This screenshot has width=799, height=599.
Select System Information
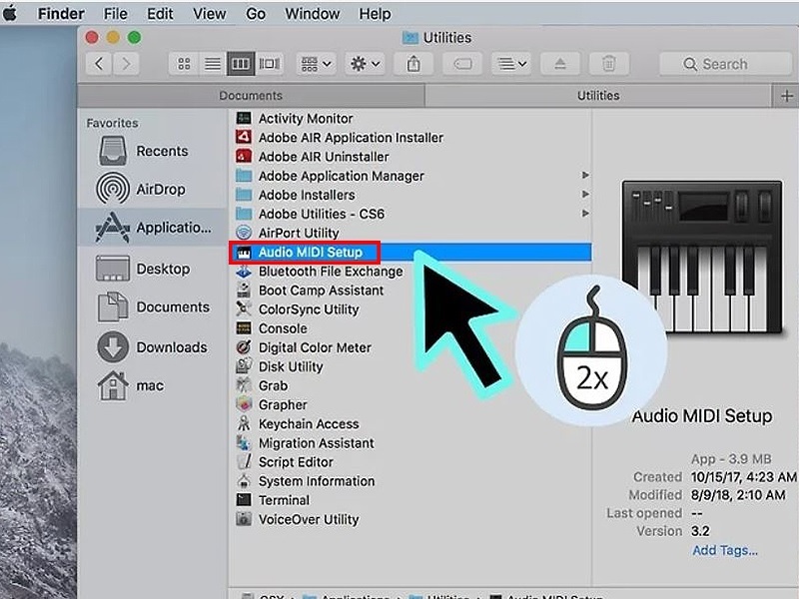[x=306, y=481]
